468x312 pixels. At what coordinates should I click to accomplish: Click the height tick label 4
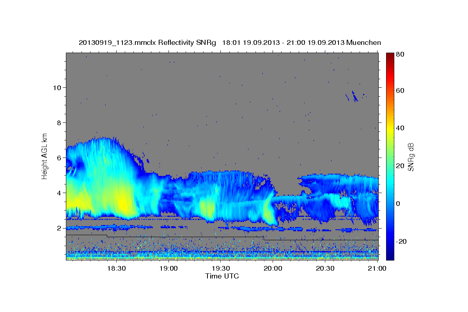pyautogui.click(x=58, y=193)
